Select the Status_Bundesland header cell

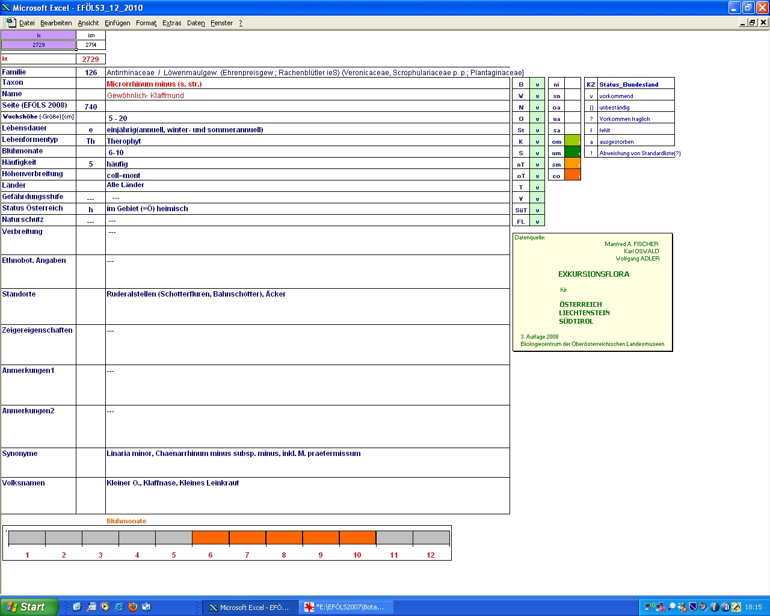tap(636, 84)
